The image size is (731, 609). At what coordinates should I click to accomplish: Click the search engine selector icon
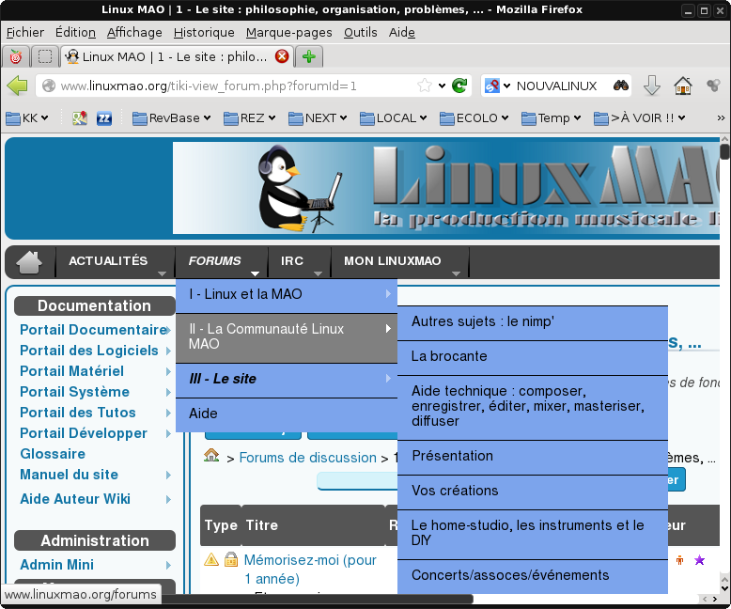496,86
